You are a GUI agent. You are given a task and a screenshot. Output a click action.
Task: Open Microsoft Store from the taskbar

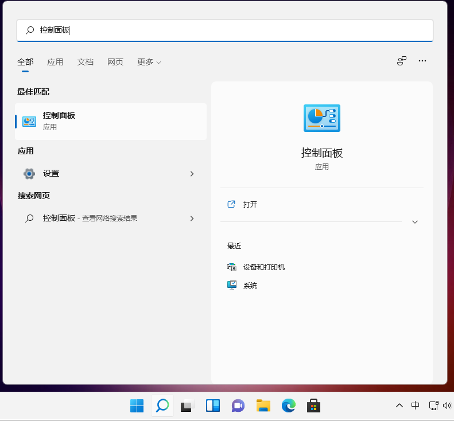pos(313,406)
